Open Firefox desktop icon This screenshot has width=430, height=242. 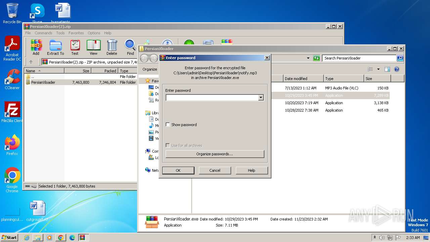[x=12, y=145]
